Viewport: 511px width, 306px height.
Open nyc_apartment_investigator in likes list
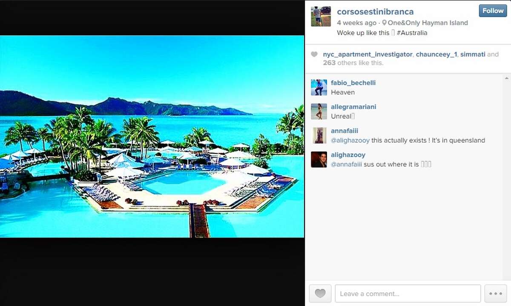(367, 54)
